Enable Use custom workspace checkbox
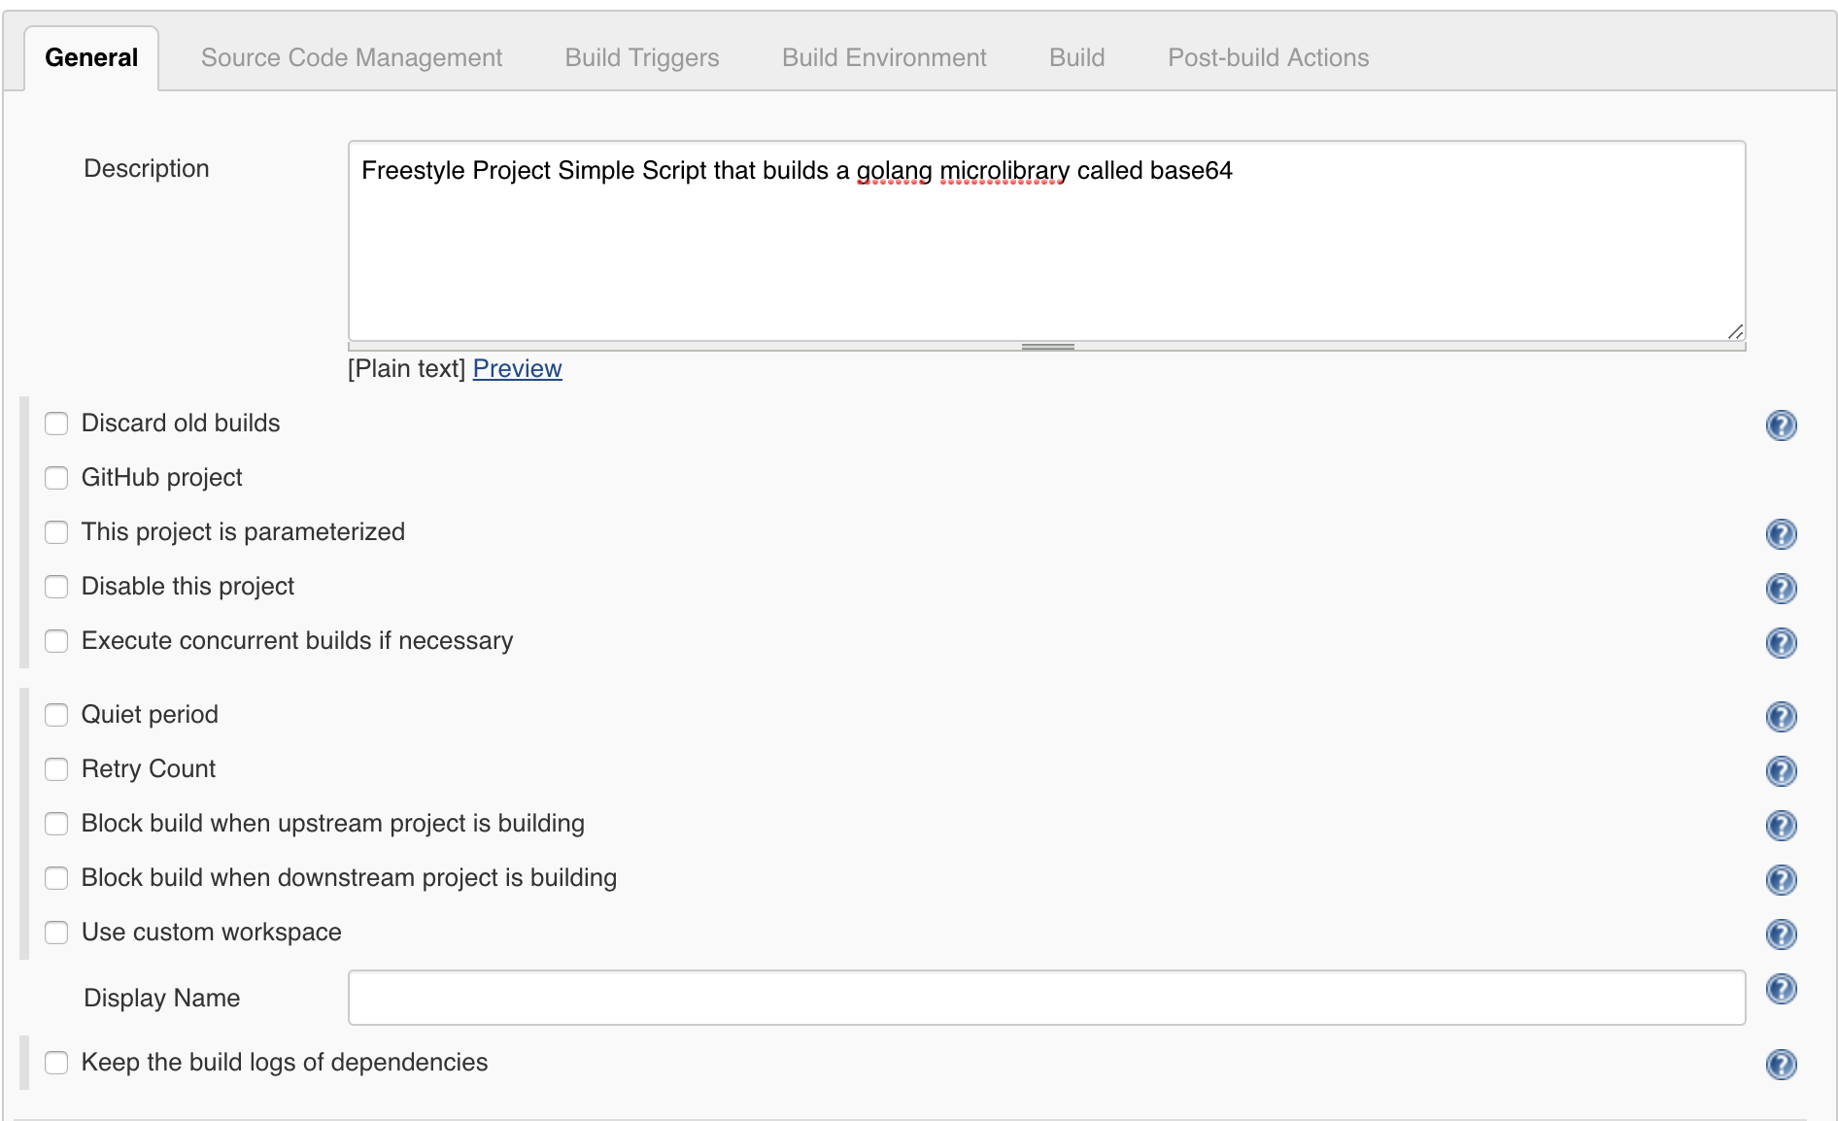Viewport: 1838px width, 1121px height. tap(56, 933)
